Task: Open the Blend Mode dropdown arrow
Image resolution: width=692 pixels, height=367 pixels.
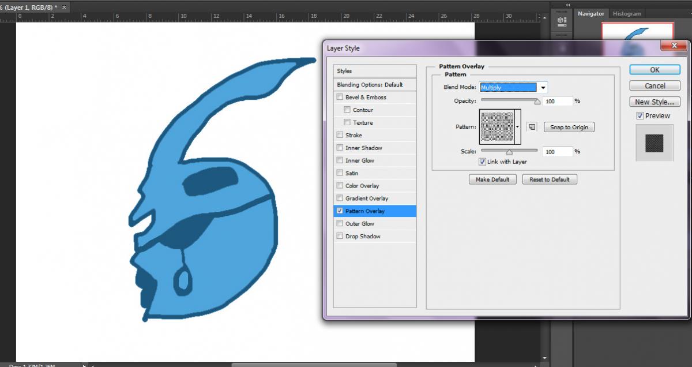Action: [542, 88]
